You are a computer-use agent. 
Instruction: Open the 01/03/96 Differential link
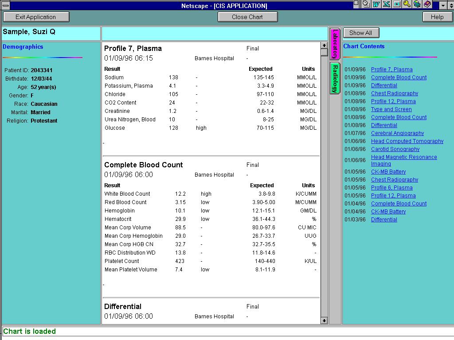384,220
